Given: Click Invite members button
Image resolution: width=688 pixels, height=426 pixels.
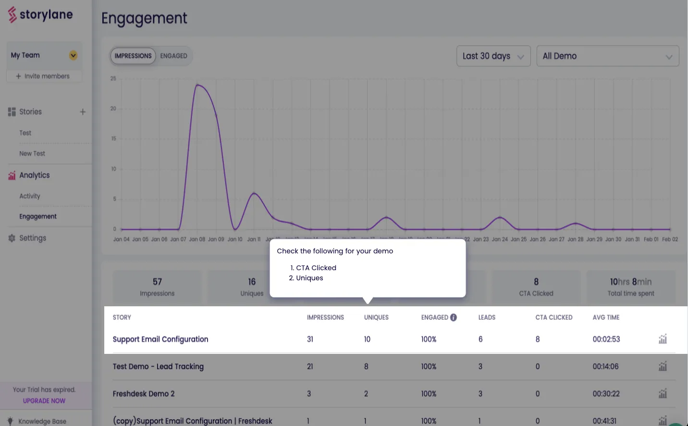Looking at the screenshot, I should pos(44,76).
